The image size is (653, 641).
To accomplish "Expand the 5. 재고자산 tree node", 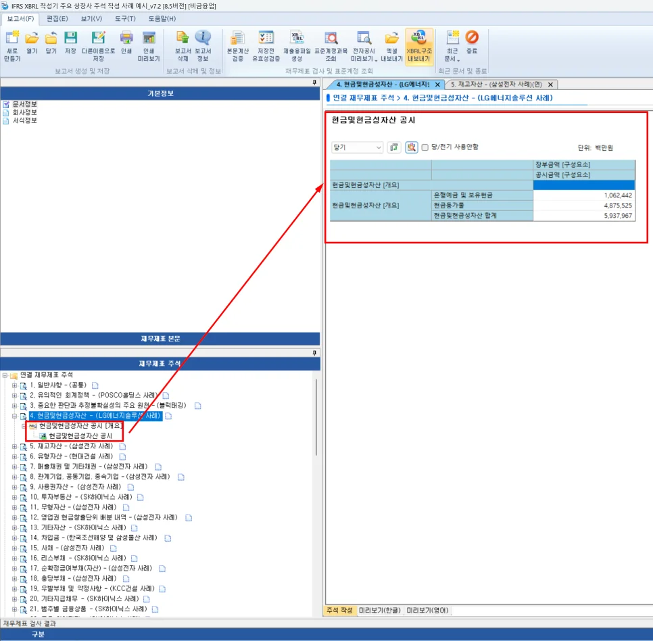I will 15,446.
